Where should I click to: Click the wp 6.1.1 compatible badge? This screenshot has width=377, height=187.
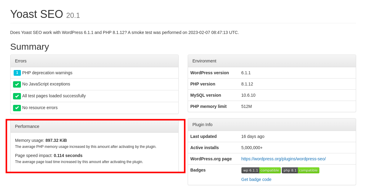point(261,170)
